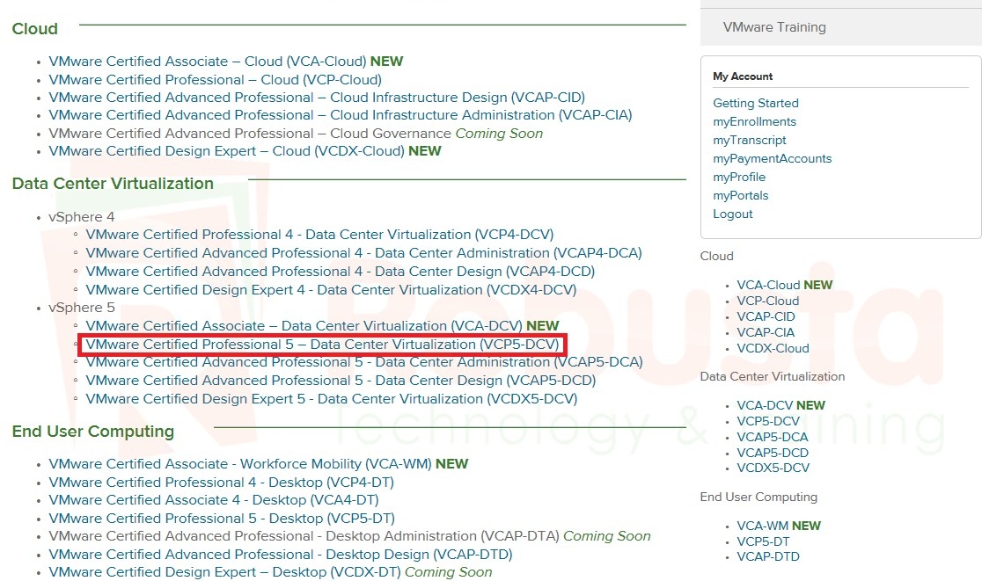Open Advanced Professional 5 - Data Center Administration
The width and height of the screenshot is (982, 581).
[x=364, y=362]
